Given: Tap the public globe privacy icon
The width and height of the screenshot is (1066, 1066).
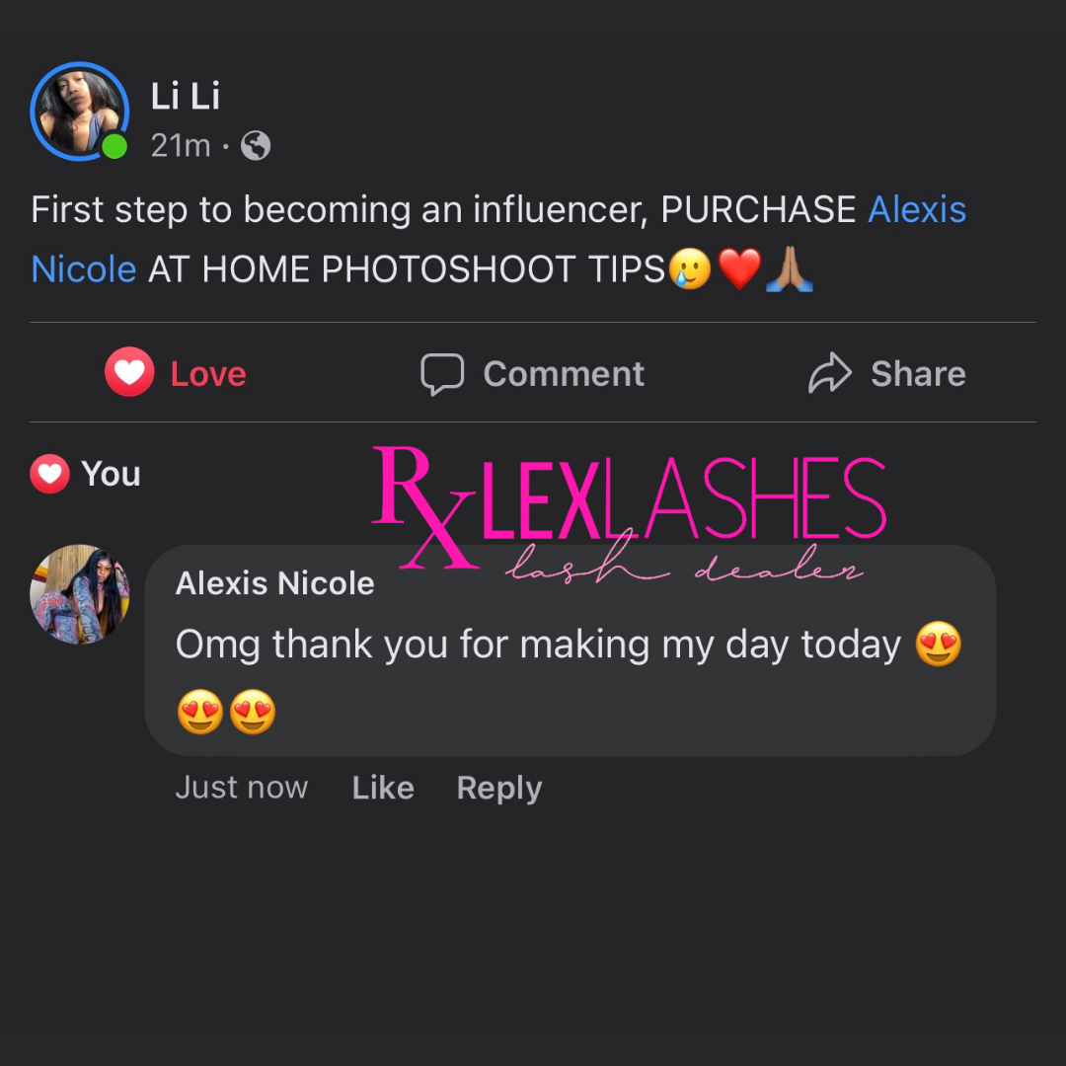Looking at the screenshot, I should tap(256, 145).
